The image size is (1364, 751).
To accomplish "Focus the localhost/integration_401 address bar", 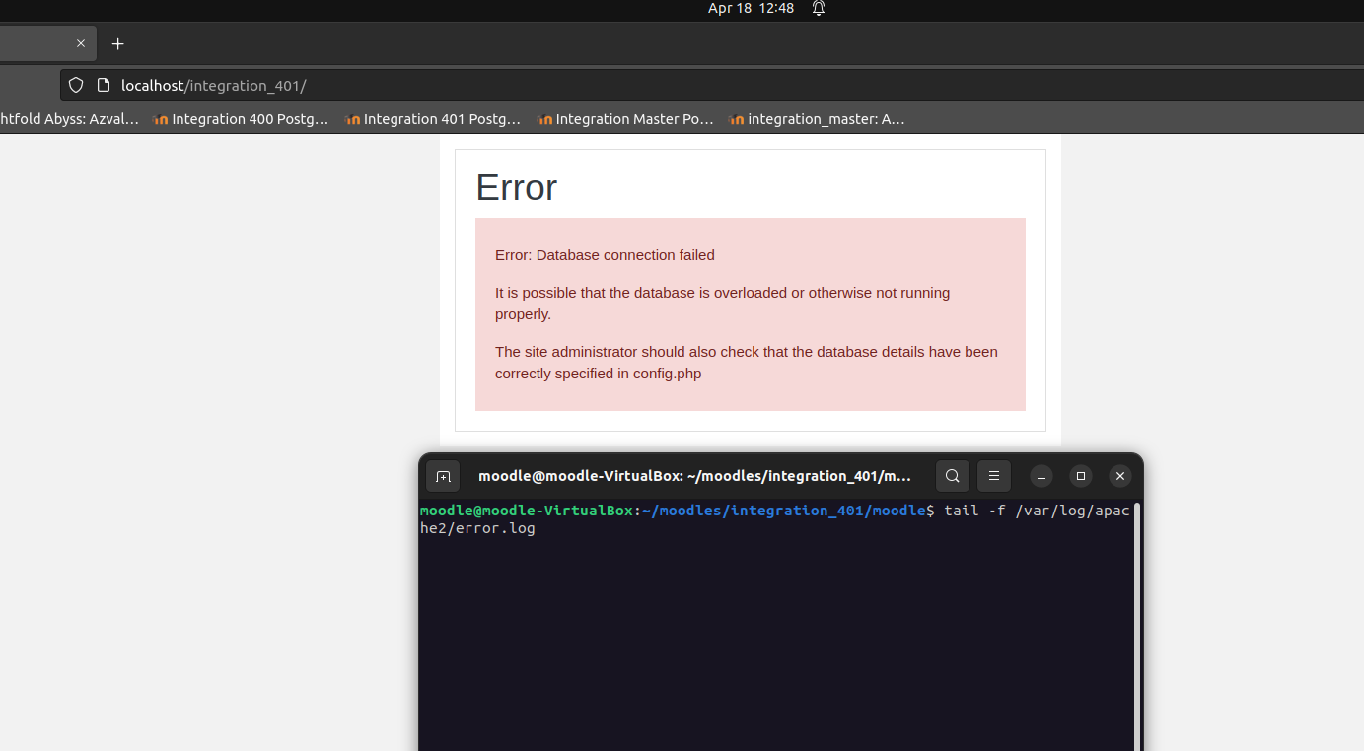I will pos(711,86).
